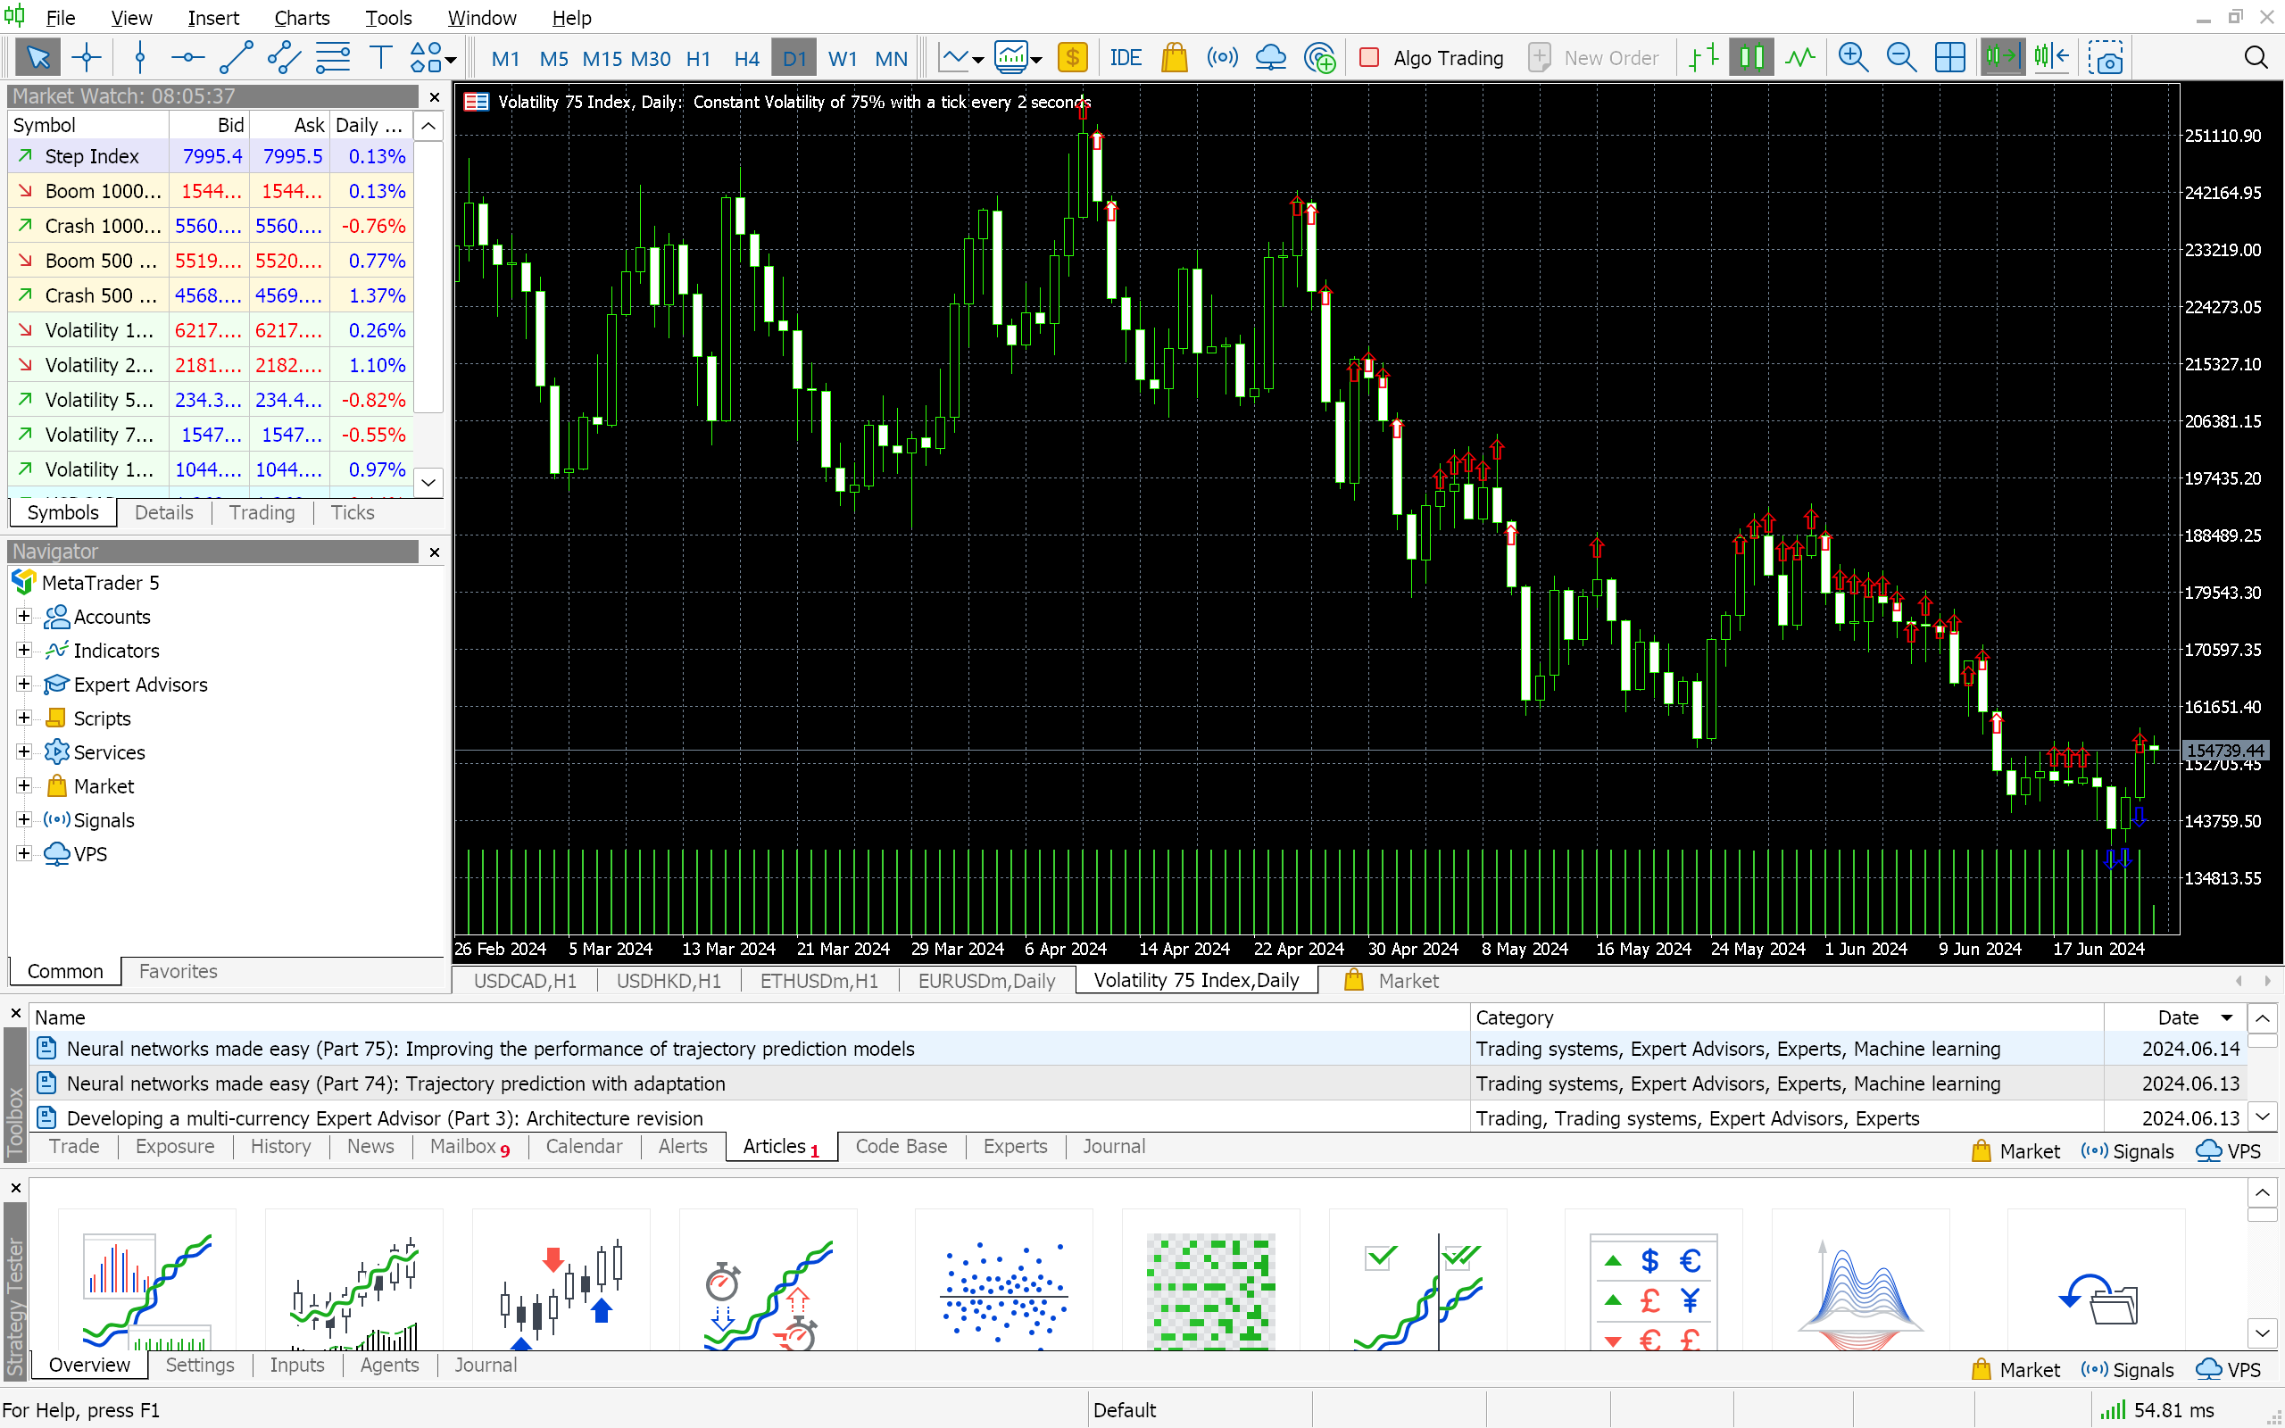The width and height of the screenshot is (2285, 1428).
Task: Activate the crosshair tool
Action: [x=87, y=58]
